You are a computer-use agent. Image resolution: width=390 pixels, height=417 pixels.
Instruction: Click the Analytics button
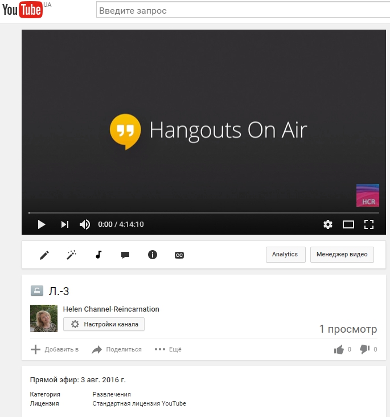[x=285, y=255]
